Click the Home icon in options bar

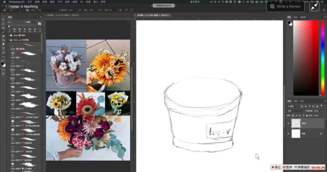pyautogui.click(x=5, y=10)
